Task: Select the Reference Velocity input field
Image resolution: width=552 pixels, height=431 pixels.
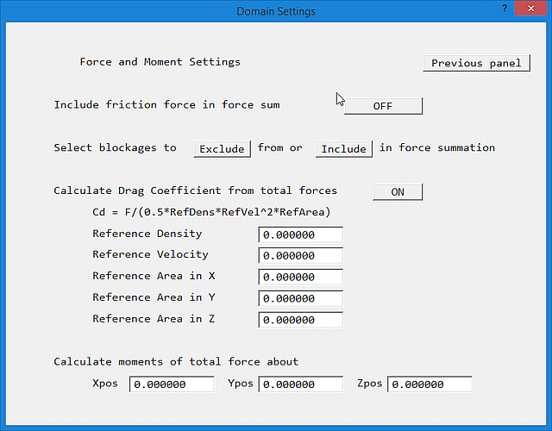Action: (x=300, y=256)
